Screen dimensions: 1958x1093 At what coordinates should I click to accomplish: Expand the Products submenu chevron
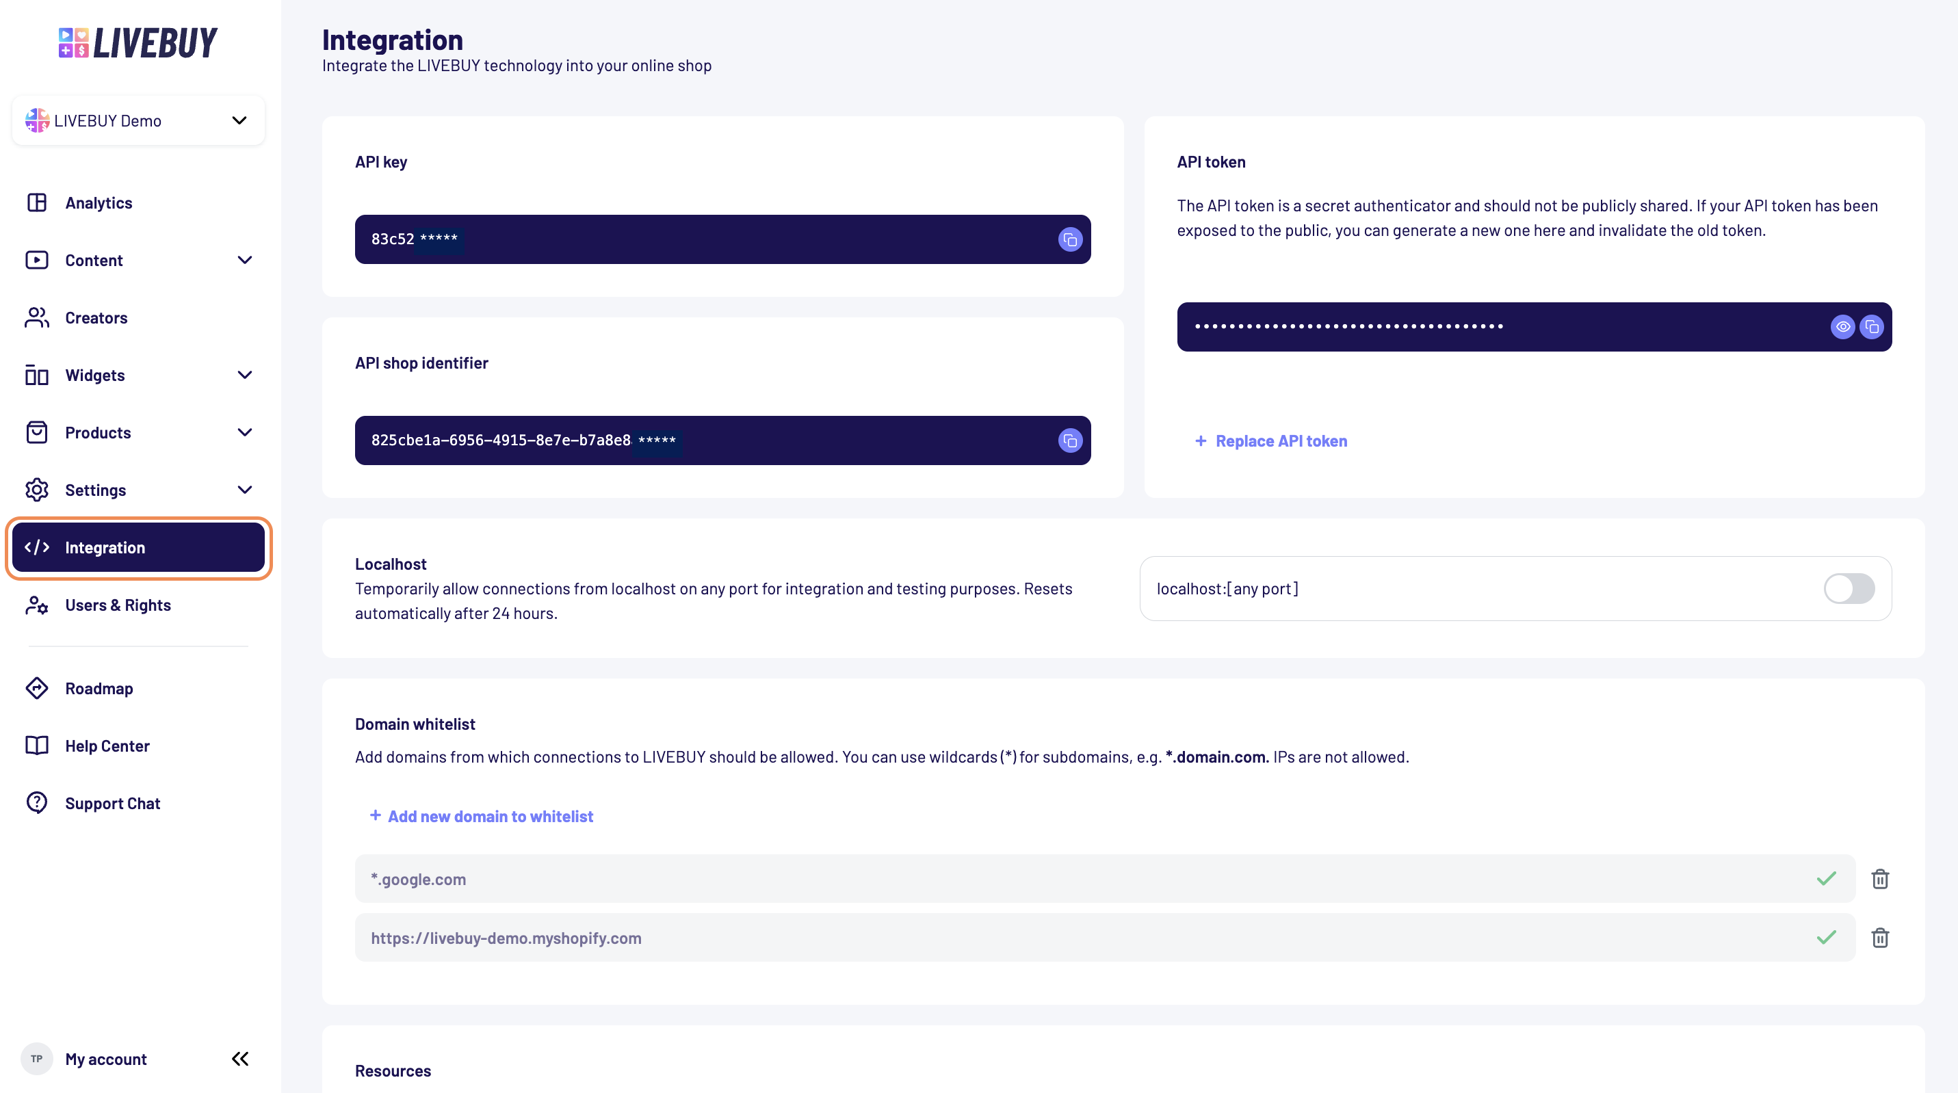coord(245,432)
